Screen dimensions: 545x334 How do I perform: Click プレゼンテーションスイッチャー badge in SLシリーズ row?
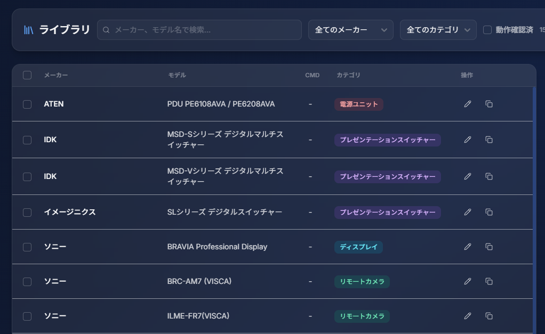pos(388,212)
